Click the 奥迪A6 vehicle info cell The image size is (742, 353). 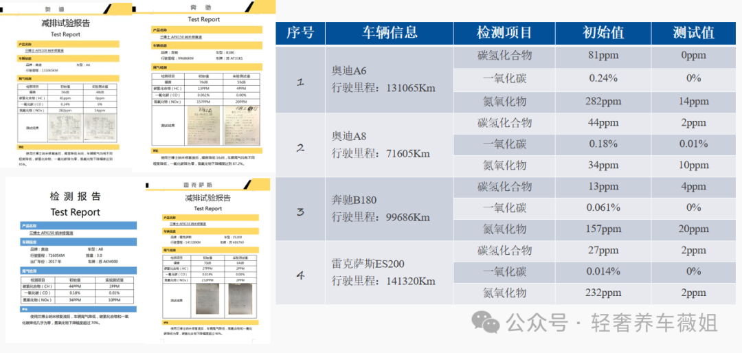(x=390, y=80)
